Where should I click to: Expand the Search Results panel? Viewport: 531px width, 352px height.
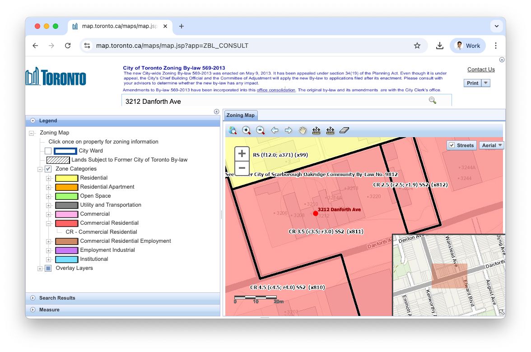pos(57,298)
